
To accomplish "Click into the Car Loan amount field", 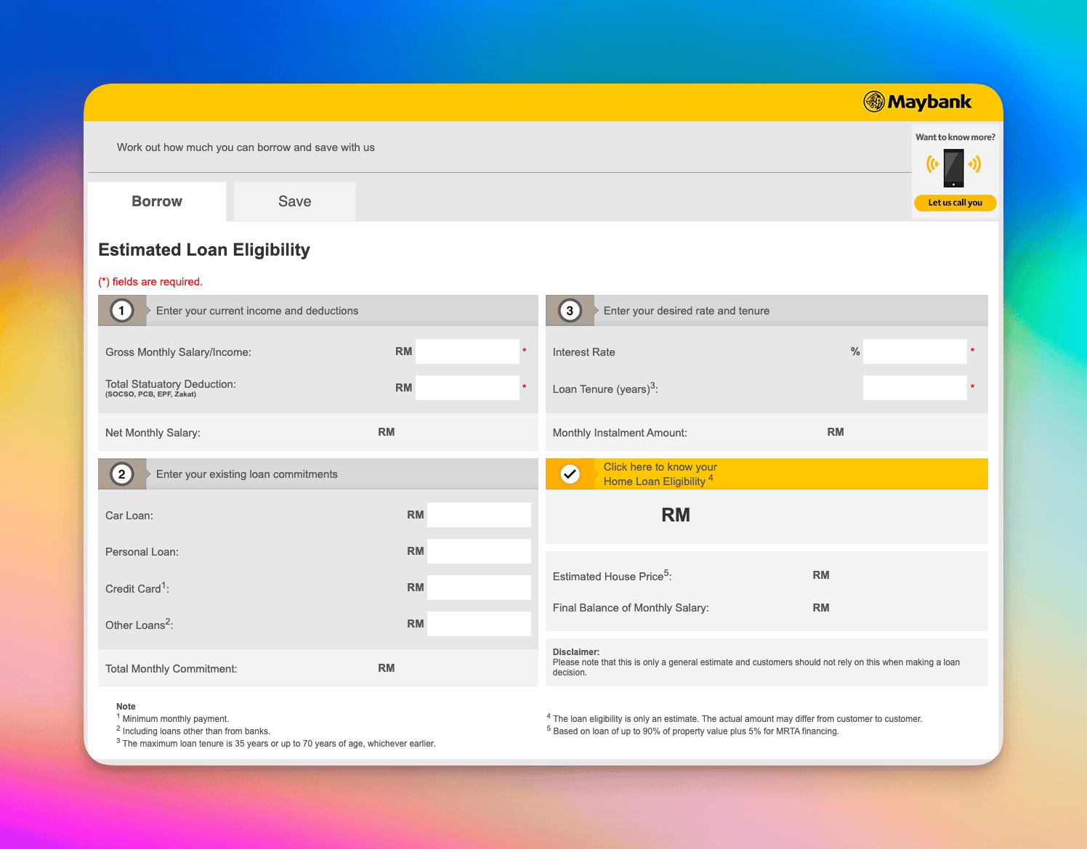I will tap(479, 515).
